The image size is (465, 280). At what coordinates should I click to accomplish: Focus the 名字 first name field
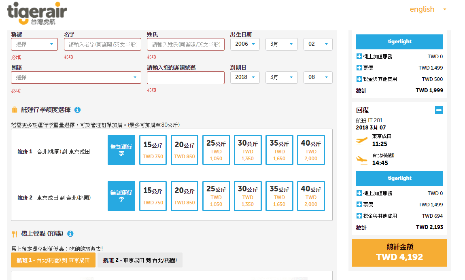coord(102,44)
